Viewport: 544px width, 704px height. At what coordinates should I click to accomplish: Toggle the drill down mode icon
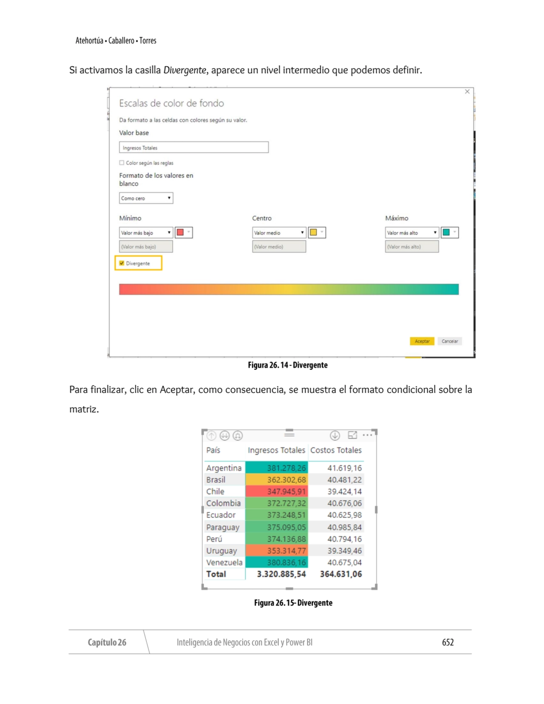tap(335, 435)
